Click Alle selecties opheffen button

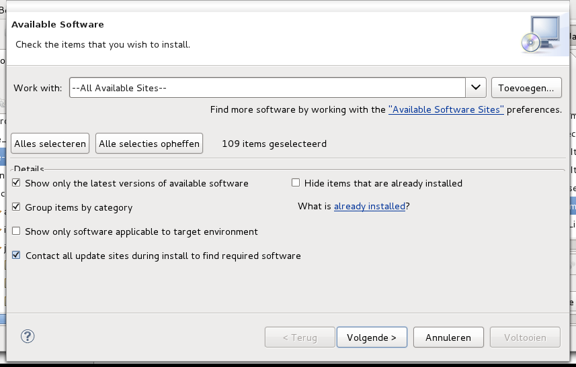(149, 144)
